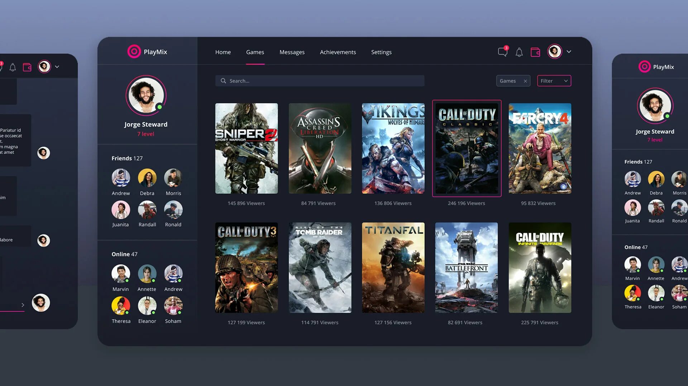Select Vikings Wolves of Midgard cover
The height and width of the screenshot is (386, 688).
393,148
